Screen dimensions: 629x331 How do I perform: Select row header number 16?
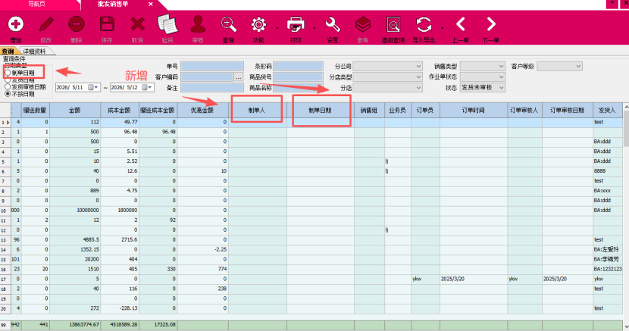(x=5, y=270)
